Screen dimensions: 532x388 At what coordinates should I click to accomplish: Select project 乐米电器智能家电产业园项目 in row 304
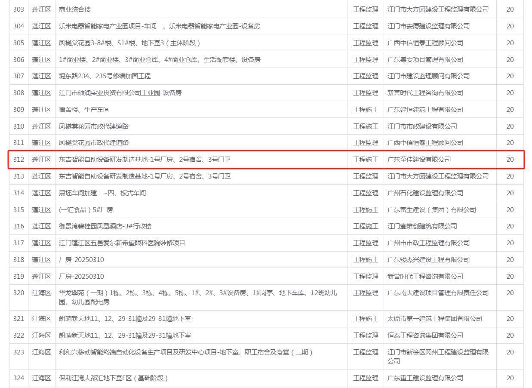pyautogui.click(x=160, y=26)
